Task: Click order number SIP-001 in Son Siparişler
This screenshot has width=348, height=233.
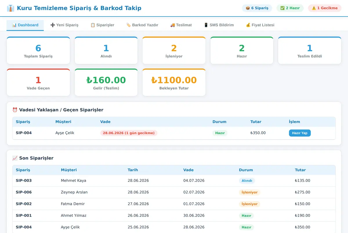Action: [x=24, y=215]
